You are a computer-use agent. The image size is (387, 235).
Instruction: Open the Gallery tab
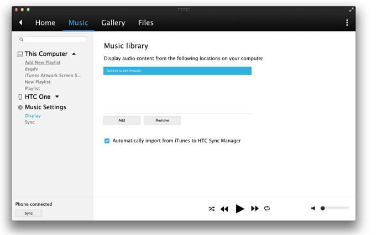click(113, 23)
